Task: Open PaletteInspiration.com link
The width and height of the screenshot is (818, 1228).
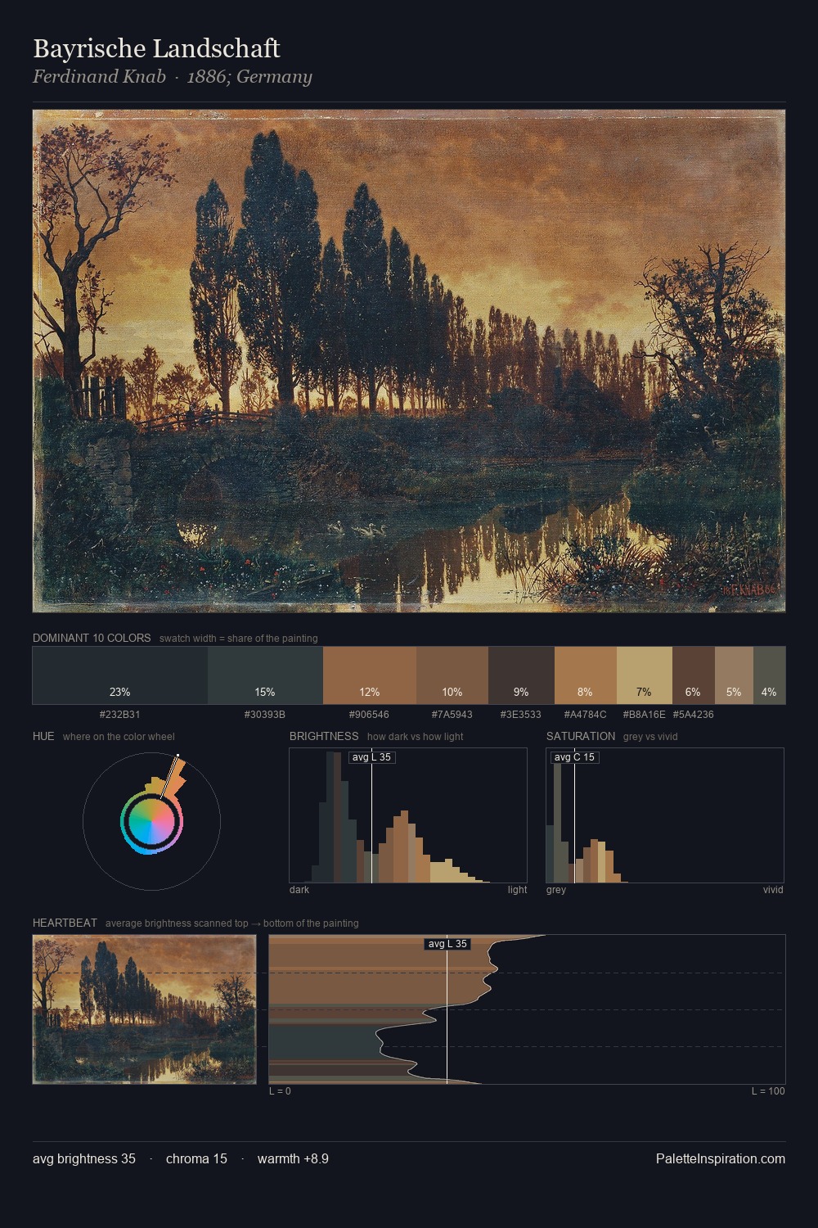Action: coord(721,1158)
